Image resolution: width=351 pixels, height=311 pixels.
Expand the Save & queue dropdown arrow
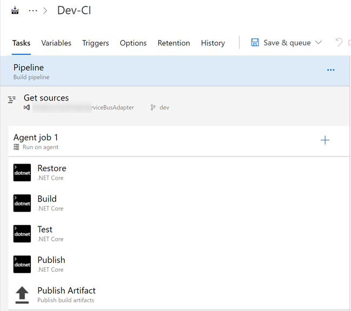coord(318,43)
